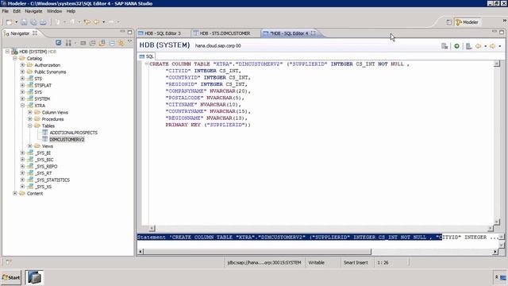
Task: Go to last edit location icon
Action: [87, 22]
